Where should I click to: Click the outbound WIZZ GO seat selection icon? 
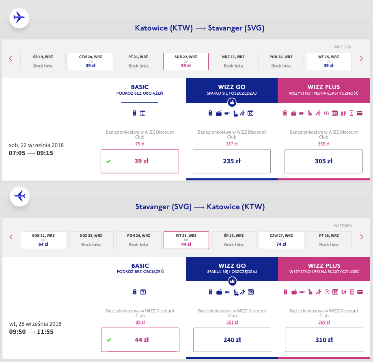235,114
